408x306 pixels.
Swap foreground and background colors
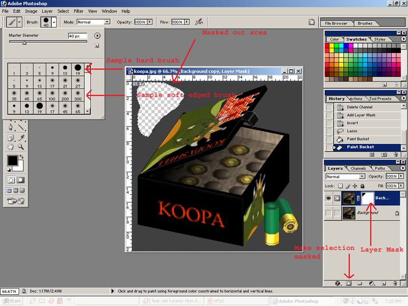22,157
